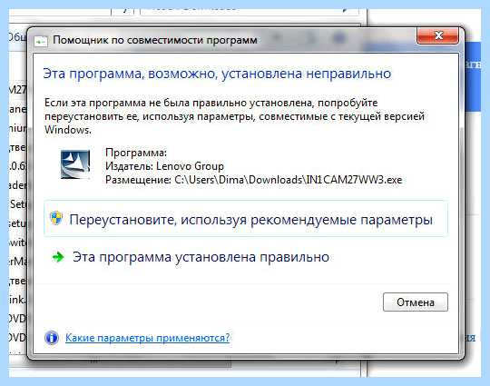
Task: Click the blue dialog heading text
Action: pos(217,74)
